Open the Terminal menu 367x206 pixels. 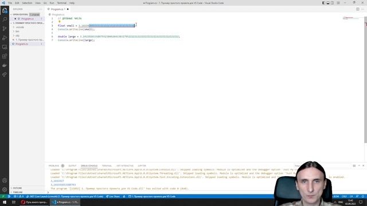62,3
